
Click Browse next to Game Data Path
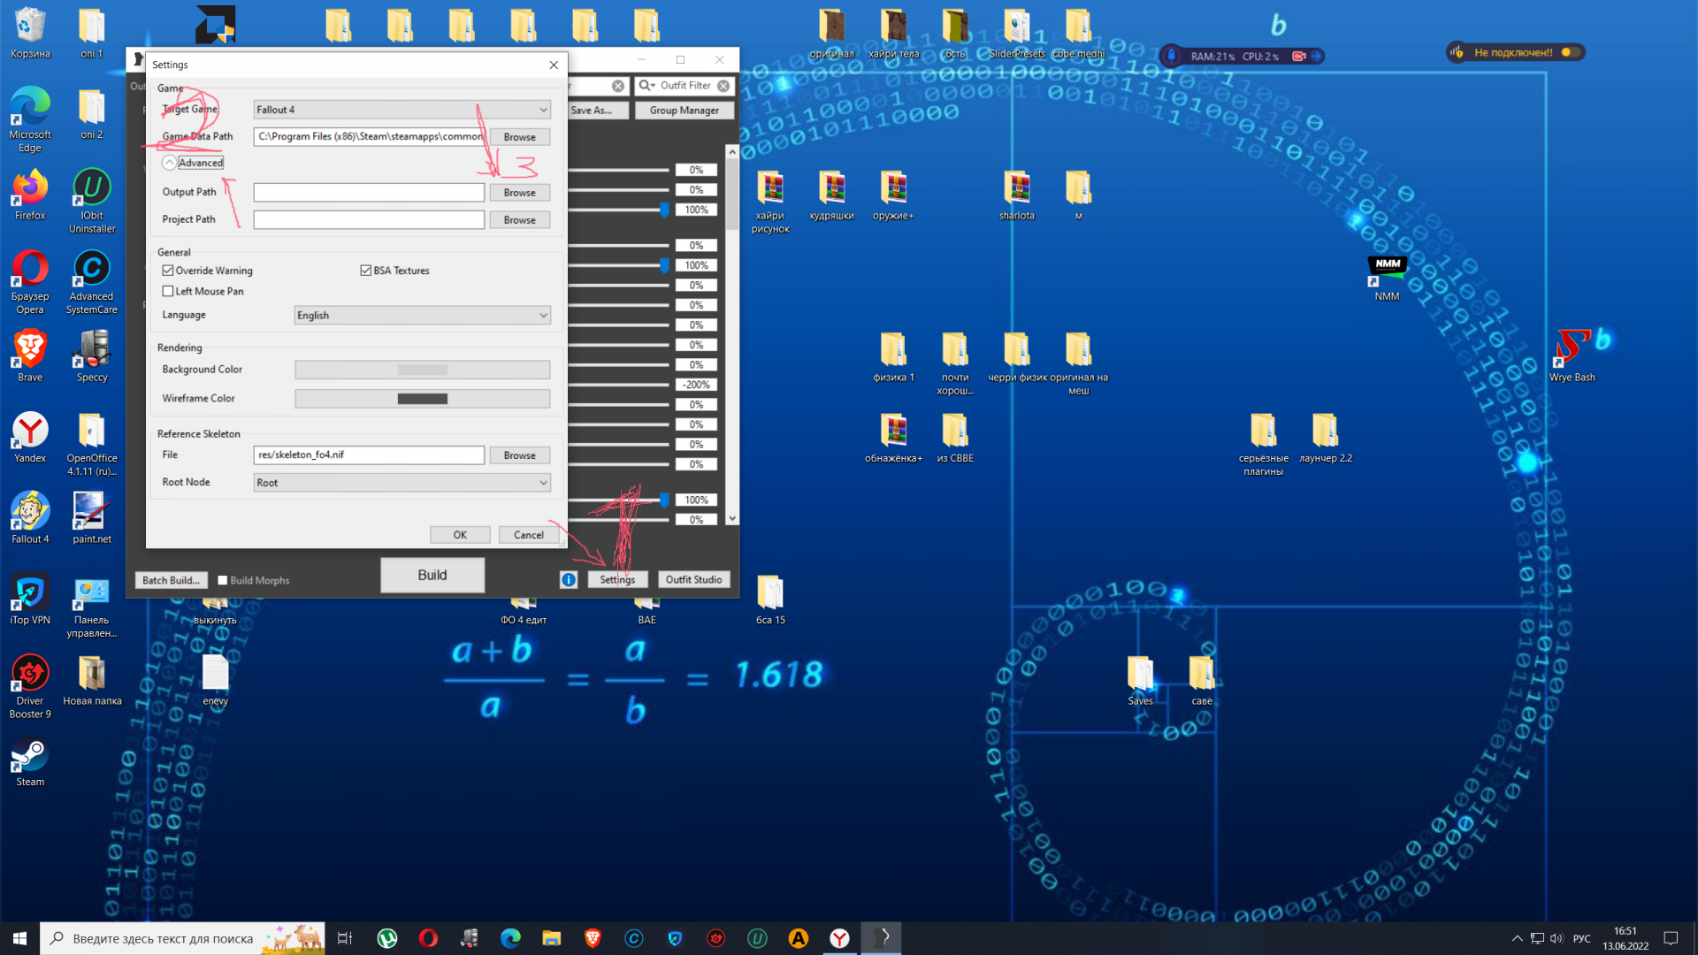click(519, 137)
